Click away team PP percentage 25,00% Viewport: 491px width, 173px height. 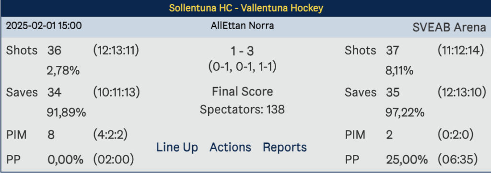(407, 161)
